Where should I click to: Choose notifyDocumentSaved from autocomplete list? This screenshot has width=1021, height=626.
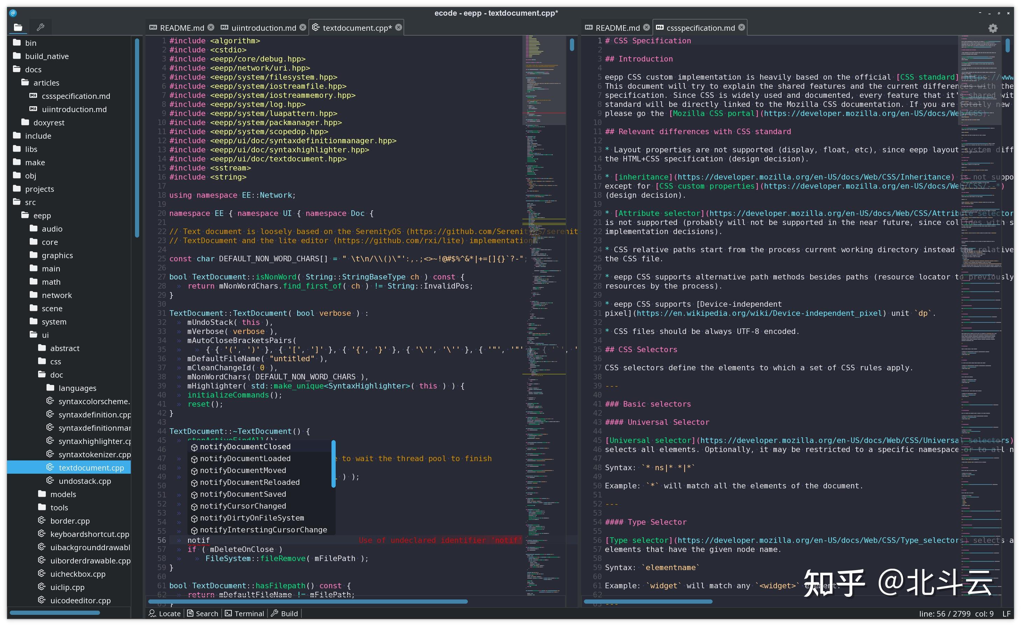tap(243, 494)
